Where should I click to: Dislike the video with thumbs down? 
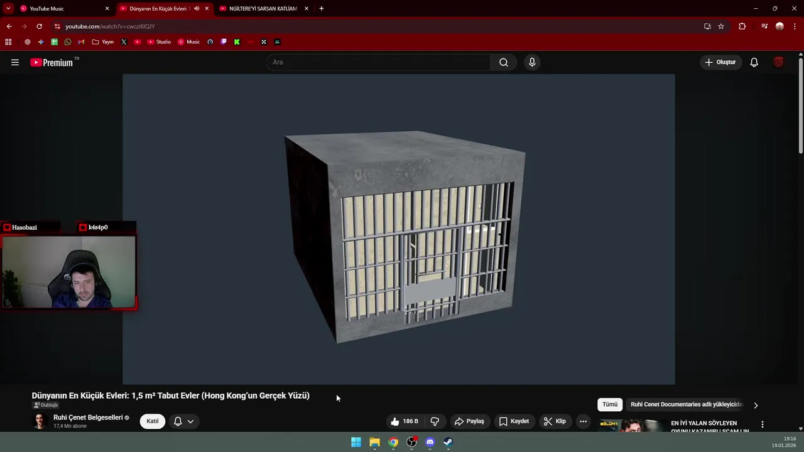click(435, 421)
